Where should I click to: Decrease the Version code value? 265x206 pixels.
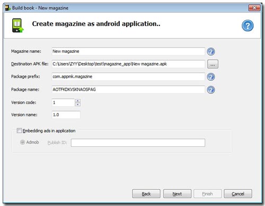coord(78,105)
